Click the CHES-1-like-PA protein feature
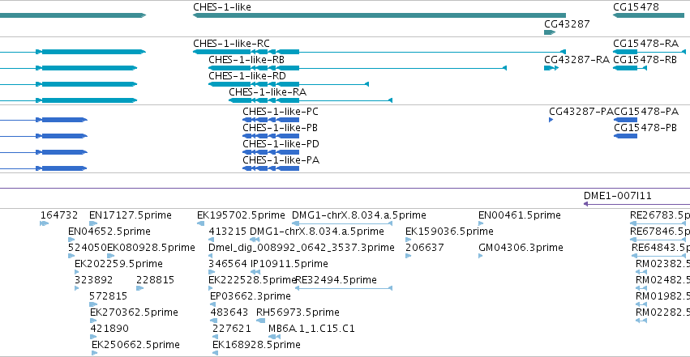The height and width of the screenshot is (357, 690). [271, 168]
